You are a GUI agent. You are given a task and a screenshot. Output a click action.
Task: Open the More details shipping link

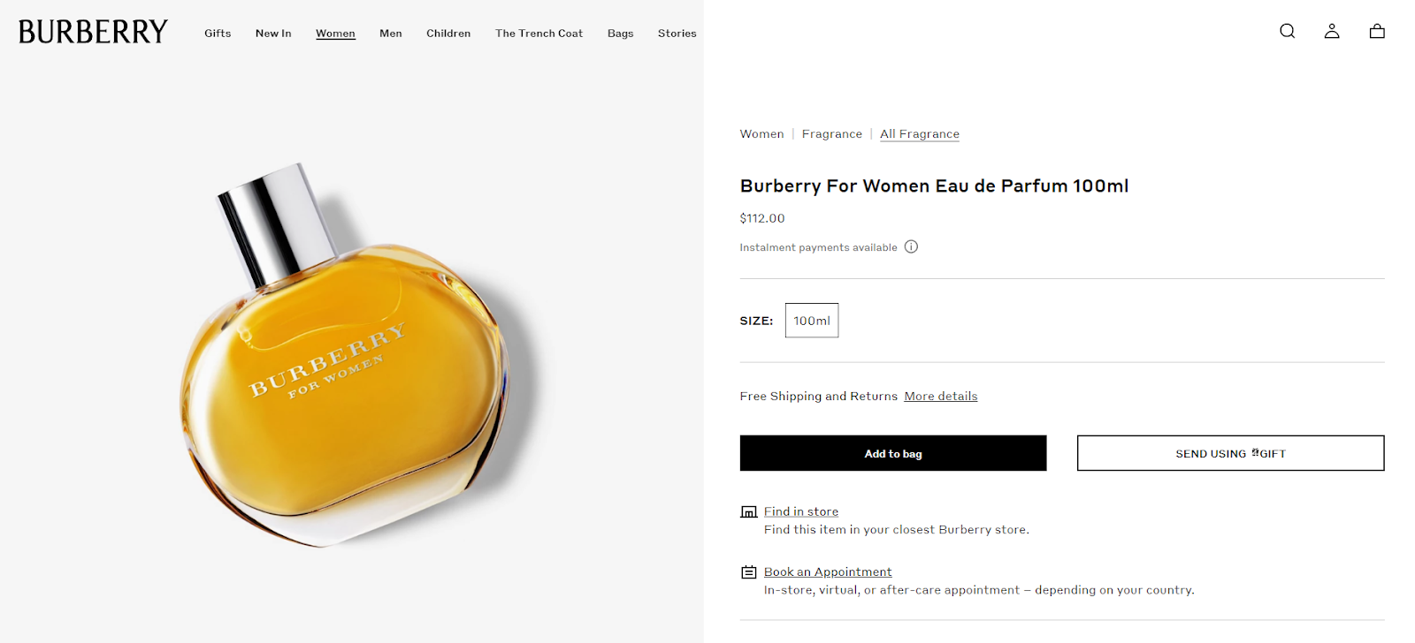940,397
